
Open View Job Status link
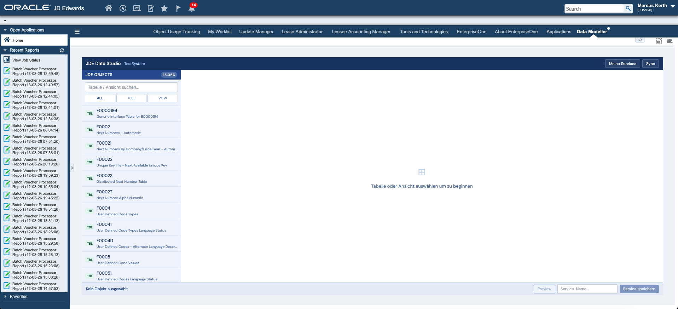[26, 60]
